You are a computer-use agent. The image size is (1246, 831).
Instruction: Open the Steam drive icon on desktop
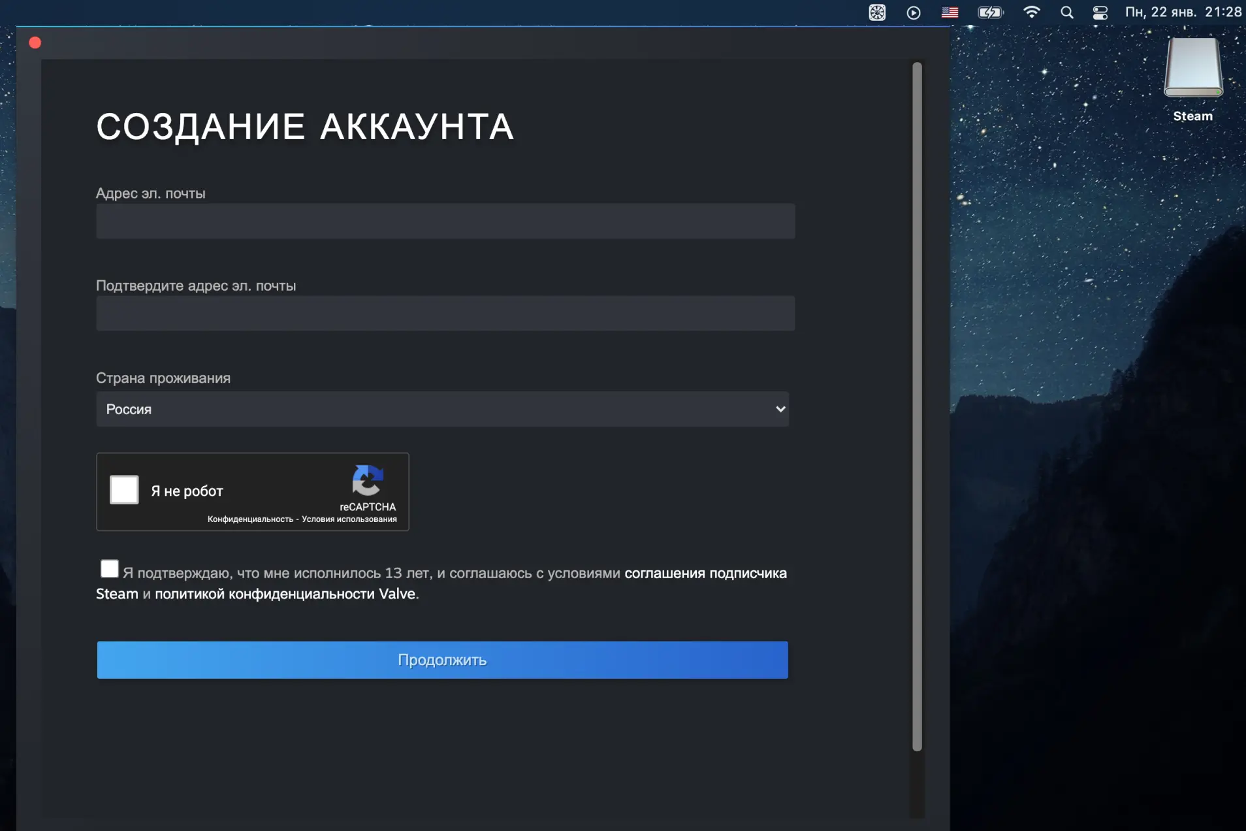[1192, 69]
